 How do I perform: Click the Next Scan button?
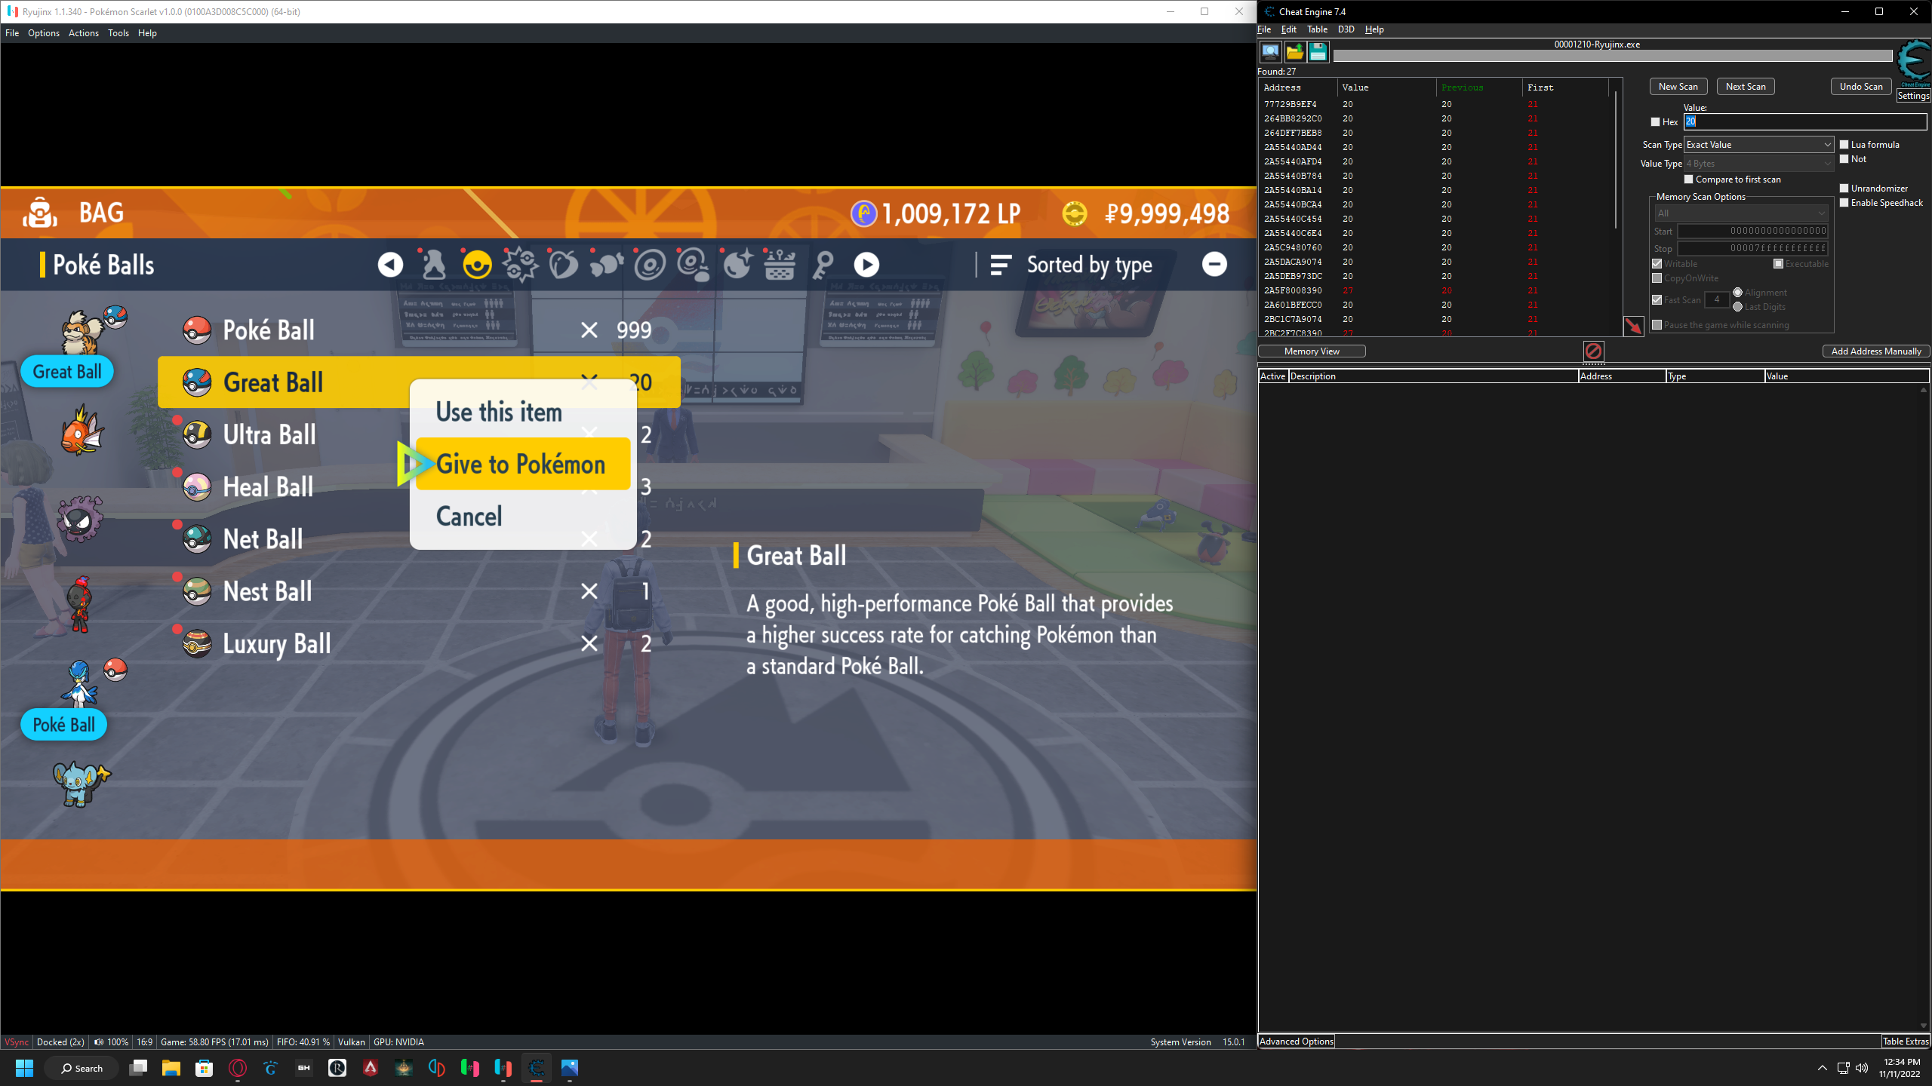pyautogui.click(x=1745, y=86)
